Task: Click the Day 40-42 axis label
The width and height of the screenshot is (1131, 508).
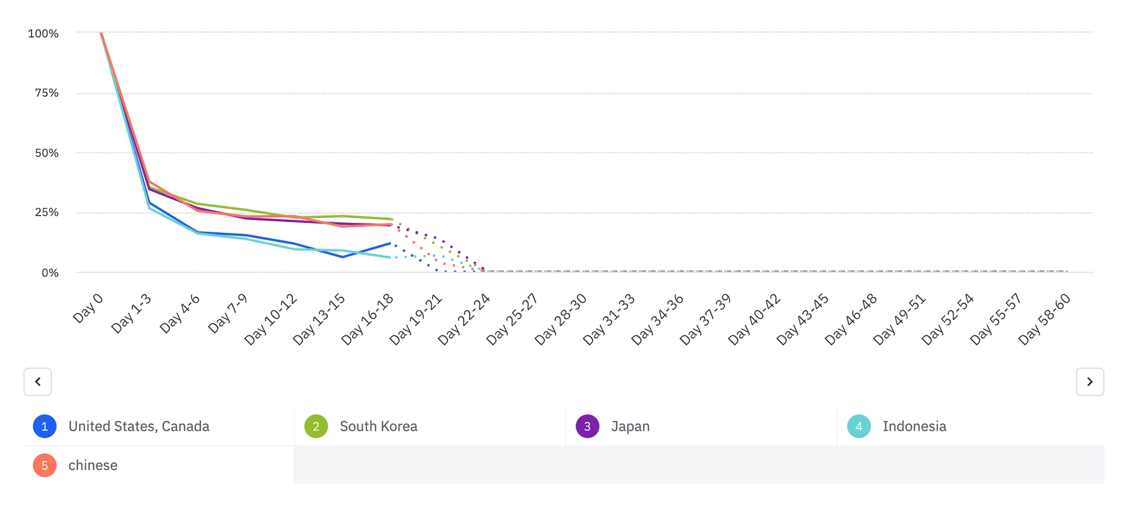Action: (754, 319)
